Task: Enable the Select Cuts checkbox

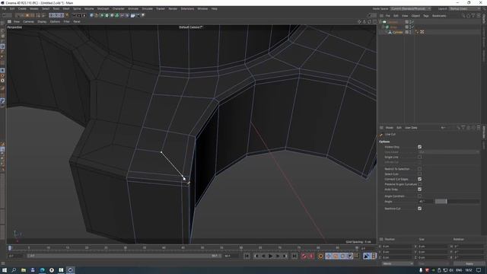Action: tap(419, 174)
